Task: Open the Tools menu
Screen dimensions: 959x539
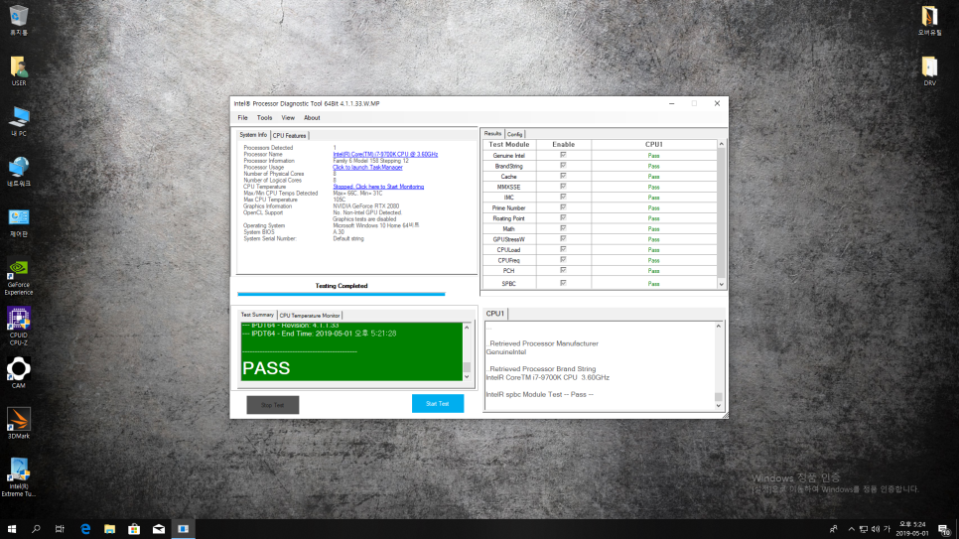Action: (264, 118)
